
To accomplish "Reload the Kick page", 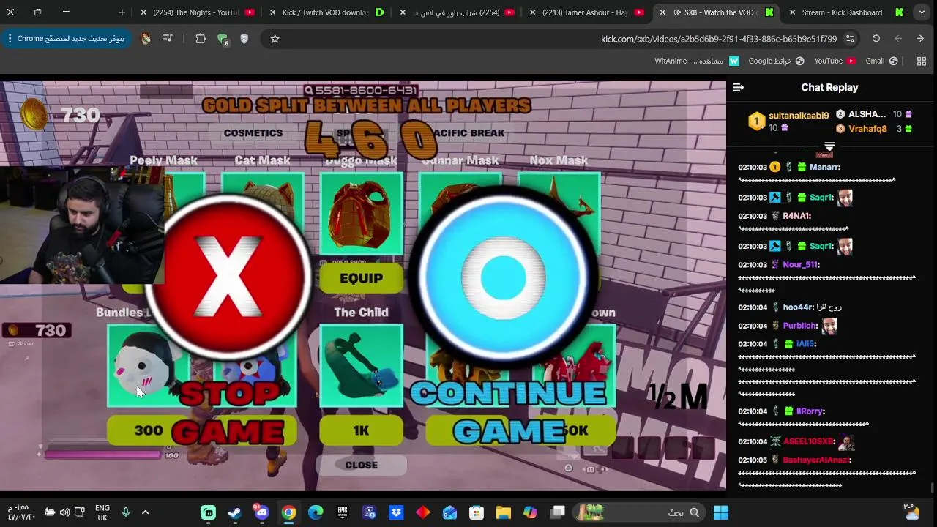I will tap(876, 39).
